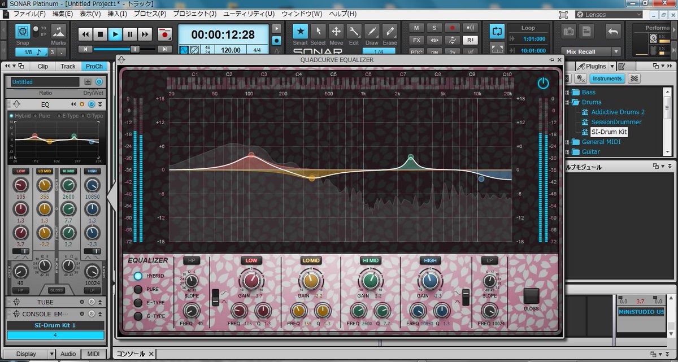Click the transport Rewind button
Screen dimensions: 678x362
tap(86, 34)
